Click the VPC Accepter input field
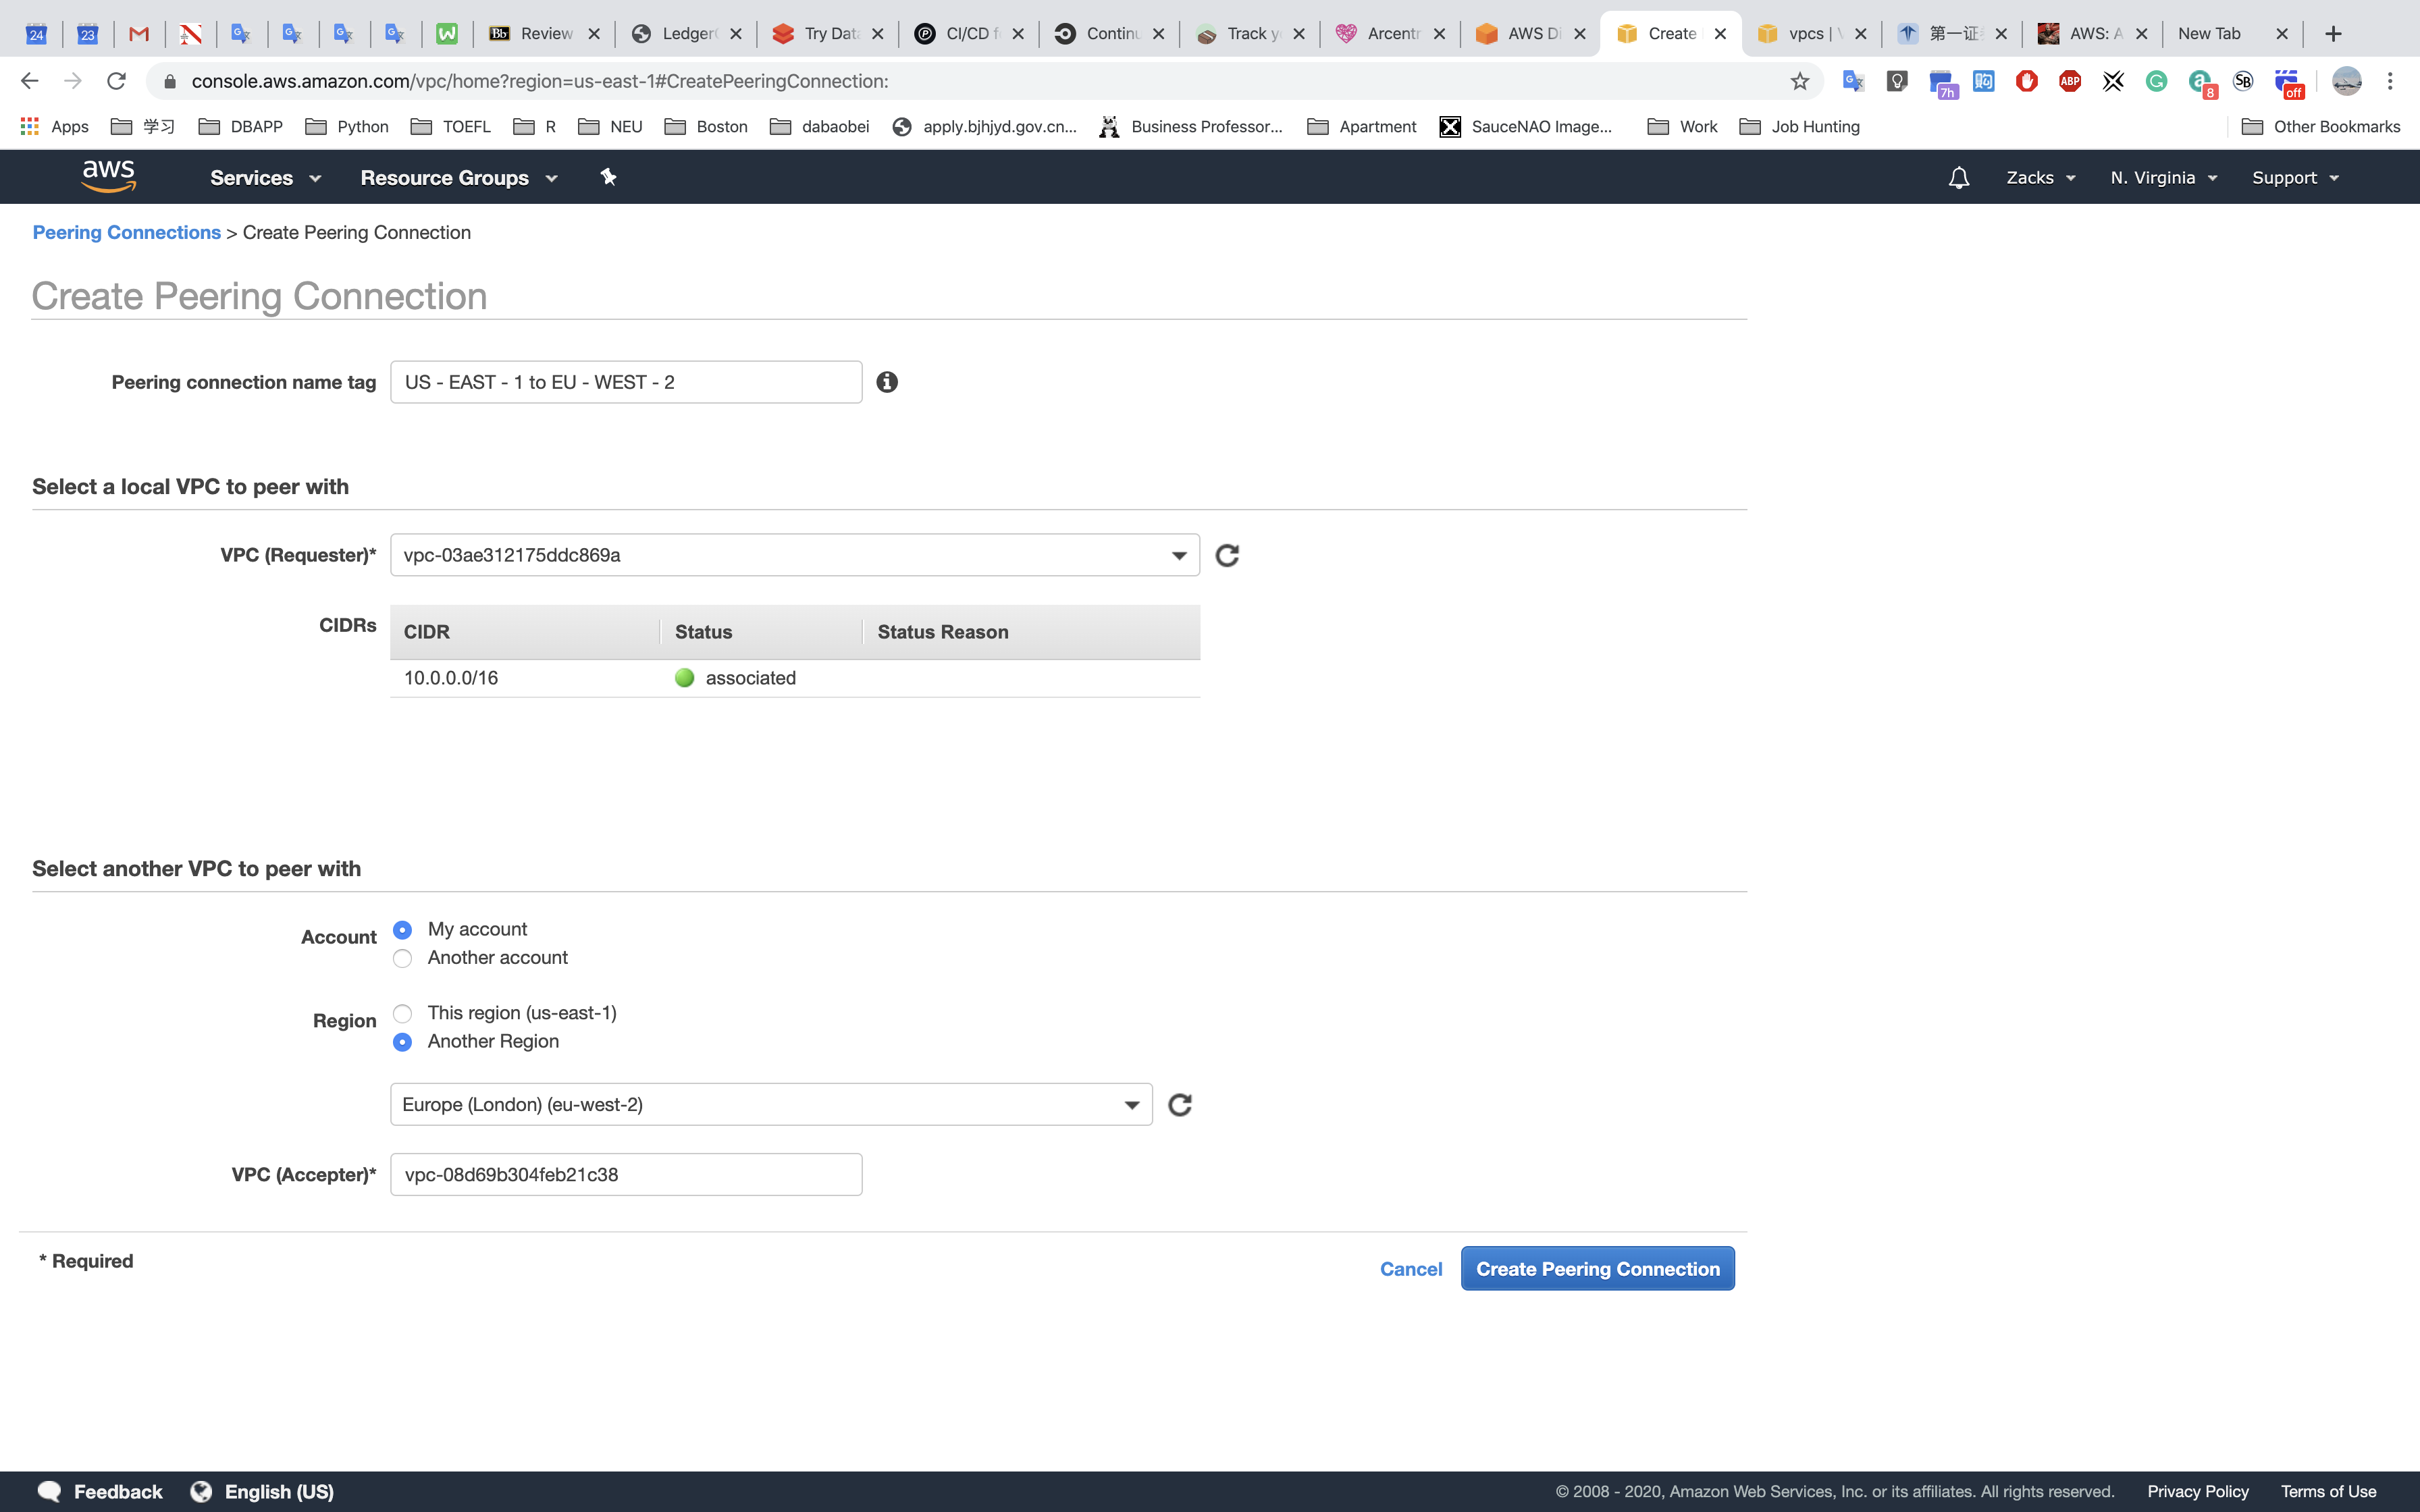This screenshot has height=1512, width=2420. [626, 1175]
